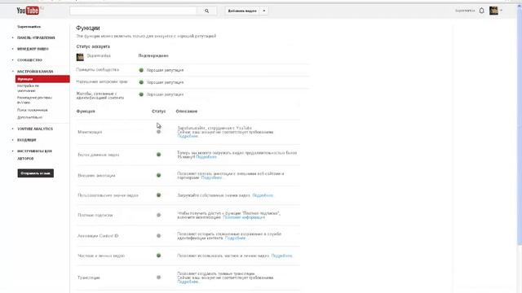
Task: Open Подробнее link for Апелляции Content ID
Action: (x=235, y=238)
